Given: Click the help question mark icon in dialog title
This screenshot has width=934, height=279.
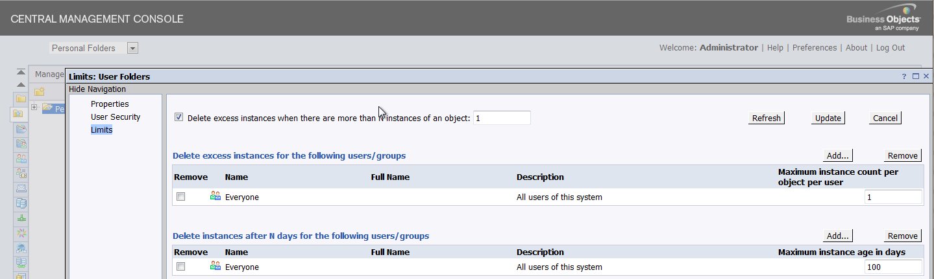Looking at the screenshot, I should 904,76.
